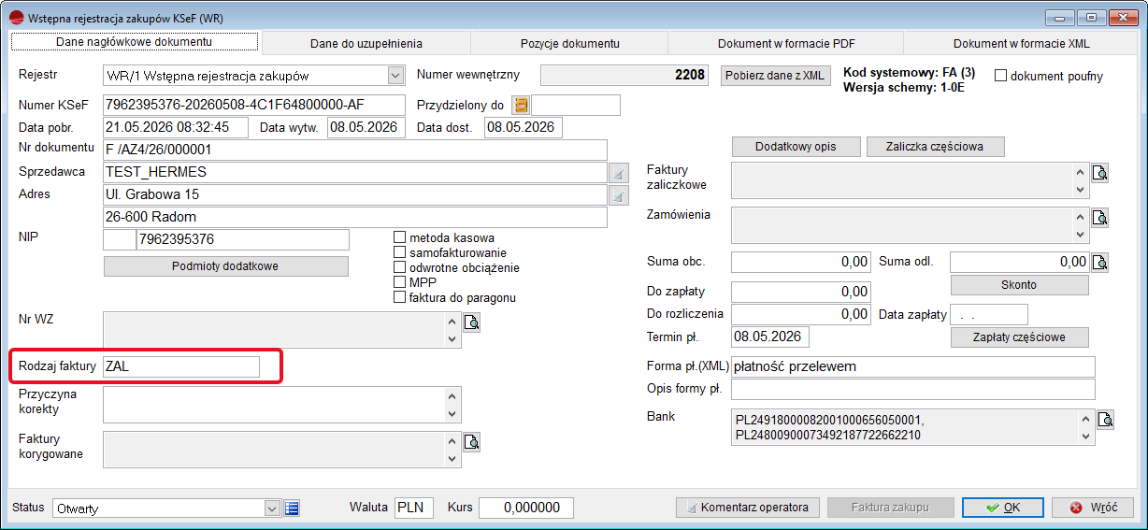The width and height of the screenshot is (1148, 530).
Task: Click the Termin pł. date field
Action: coord(770,337)
